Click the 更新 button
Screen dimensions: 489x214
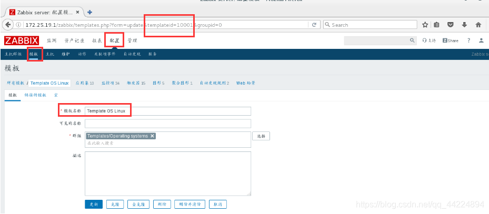[94, 205]
